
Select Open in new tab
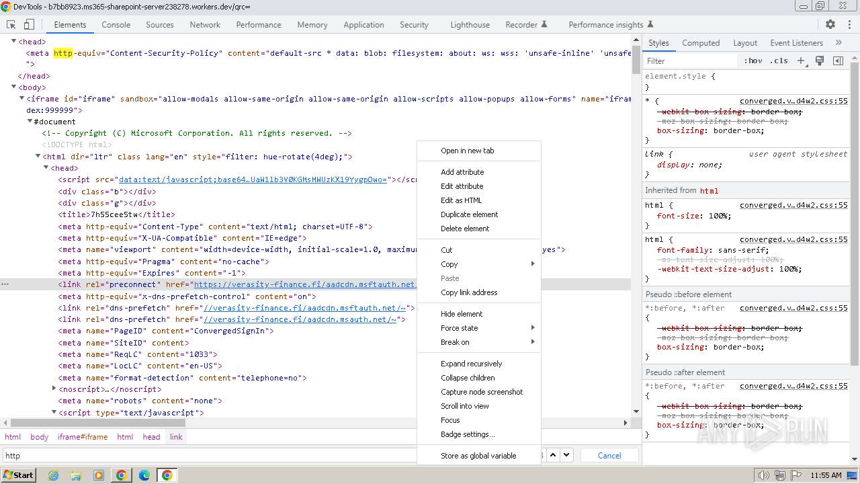[478, 151]
